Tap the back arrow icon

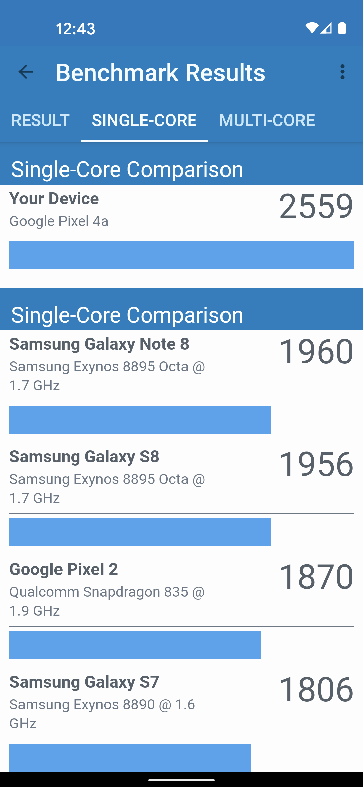(26, 72)
